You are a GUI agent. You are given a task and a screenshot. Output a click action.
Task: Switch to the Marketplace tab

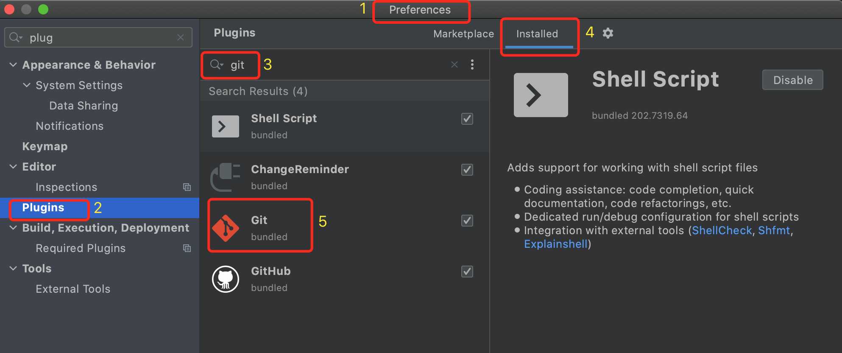tap(463, 34)
